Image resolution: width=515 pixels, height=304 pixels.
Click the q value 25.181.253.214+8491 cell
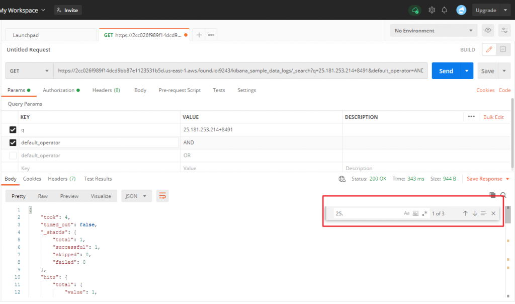[261, 130]
